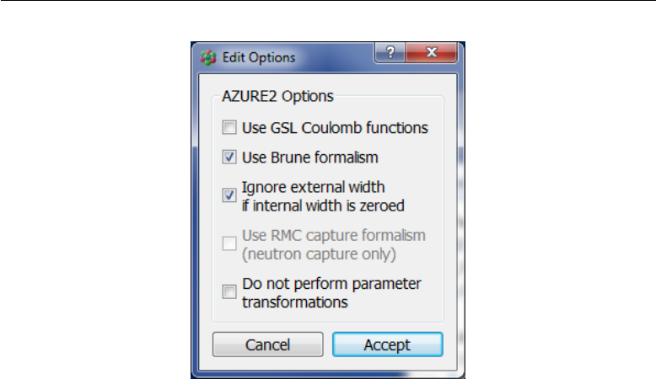Tick the Do not perform parameter transformations box
Image resolution: width=656 pixels, height=379 pixels.
[x=229, y=291]
